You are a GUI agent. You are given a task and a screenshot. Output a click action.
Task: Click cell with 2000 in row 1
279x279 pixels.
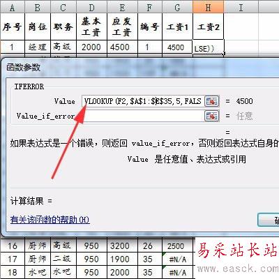(x=92, y=47)
